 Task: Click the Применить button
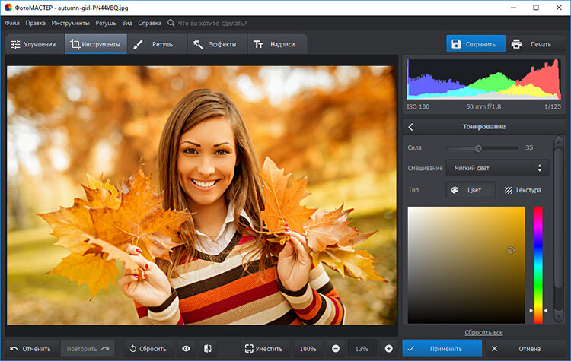tap(442, 349)
